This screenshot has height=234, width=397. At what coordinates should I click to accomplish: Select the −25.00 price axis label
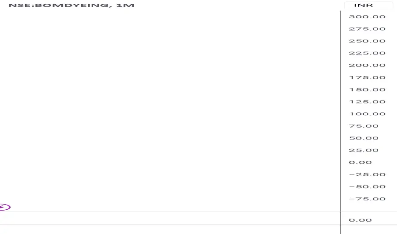point(367,174)
